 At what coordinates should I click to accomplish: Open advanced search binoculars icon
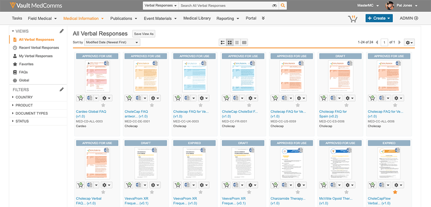coord(274,6)
